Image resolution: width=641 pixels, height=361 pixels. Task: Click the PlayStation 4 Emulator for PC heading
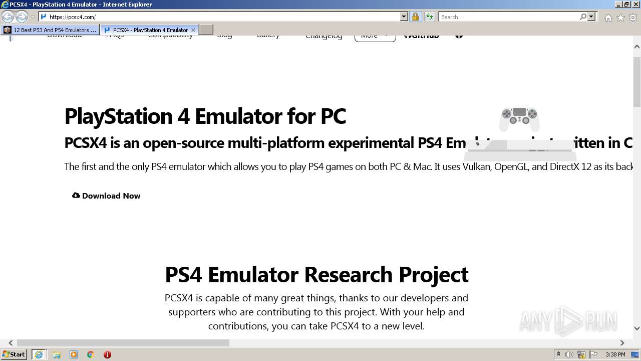pos(205,116)
